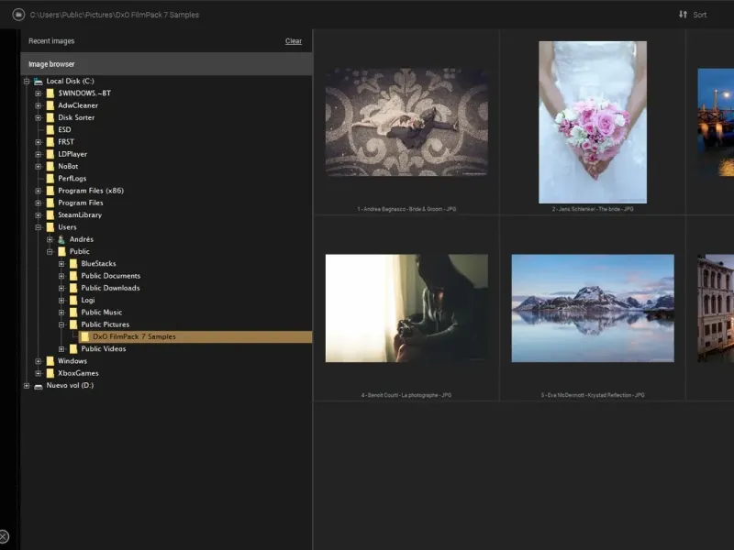Screen dimensions: 734x550
Task: Expand the Program Files (x86) folder
Action: click(x=39, y=191)
